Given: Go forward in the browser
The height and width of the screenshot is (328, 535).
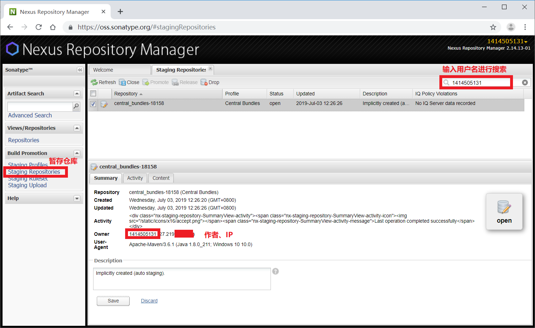Looking at the screenshot, I should pyautogui.click(x=24, y=27).
